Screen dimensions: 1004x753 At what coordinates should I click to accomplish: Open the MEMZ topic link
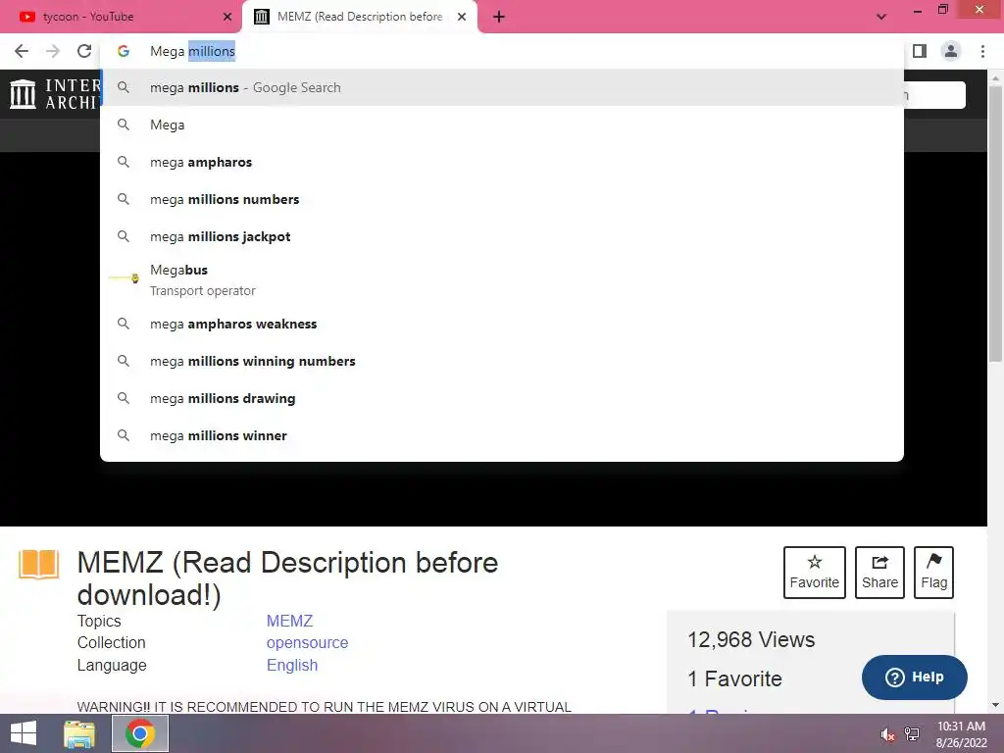pos(289,621)
